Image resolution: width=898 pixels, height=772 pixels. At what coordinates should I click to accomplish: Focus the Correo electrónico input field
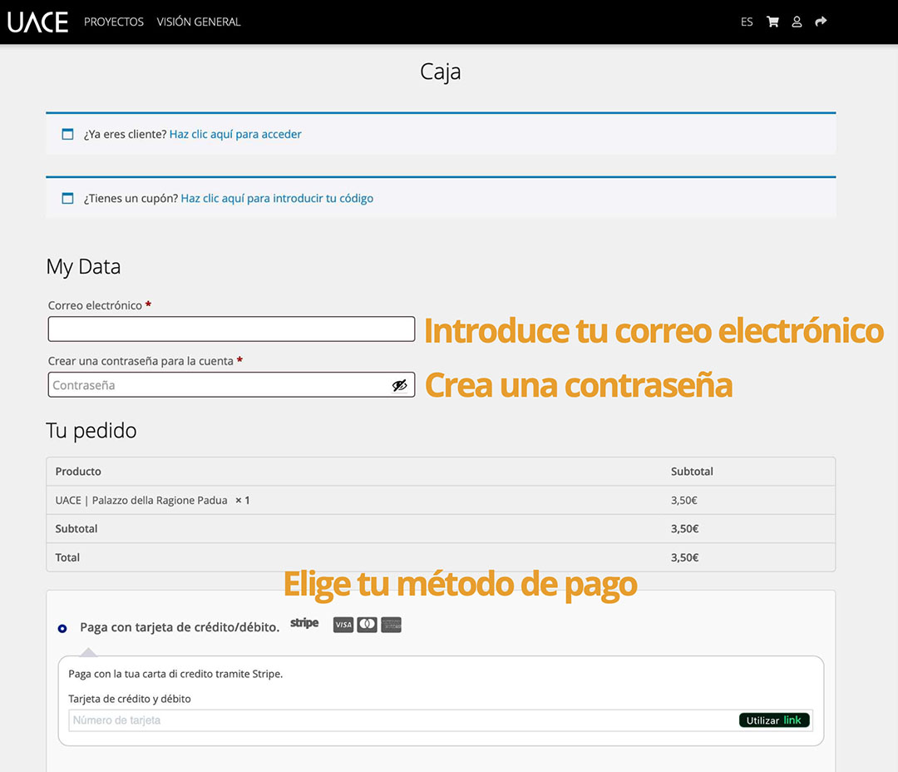point(231,329)
